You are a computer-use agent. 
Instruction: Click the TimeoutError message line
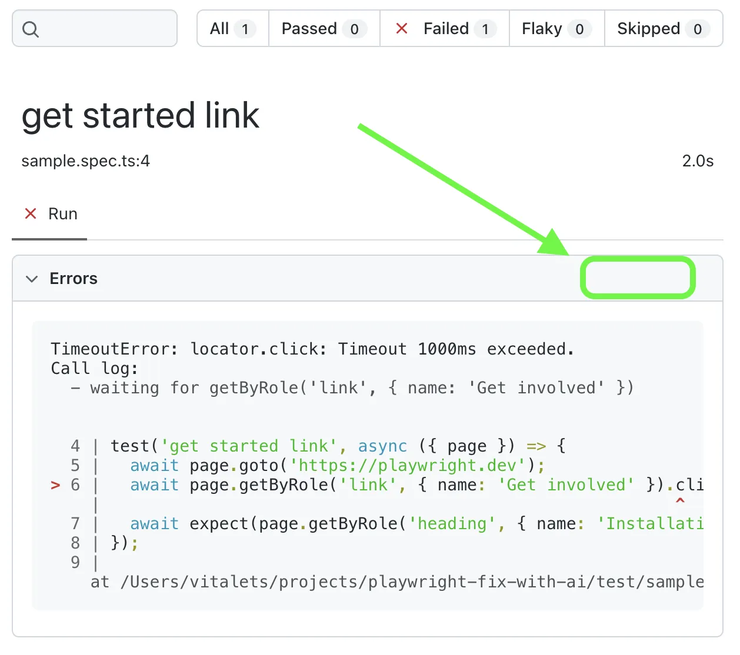tap(312, 349)
